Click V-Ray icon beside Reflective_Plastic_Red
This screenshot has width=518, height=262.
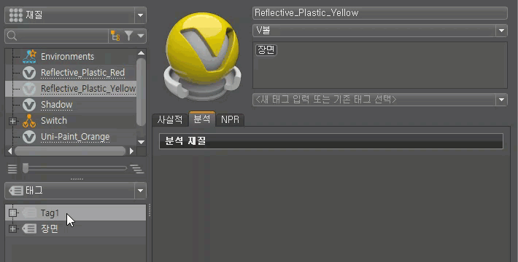coord(29,73)
